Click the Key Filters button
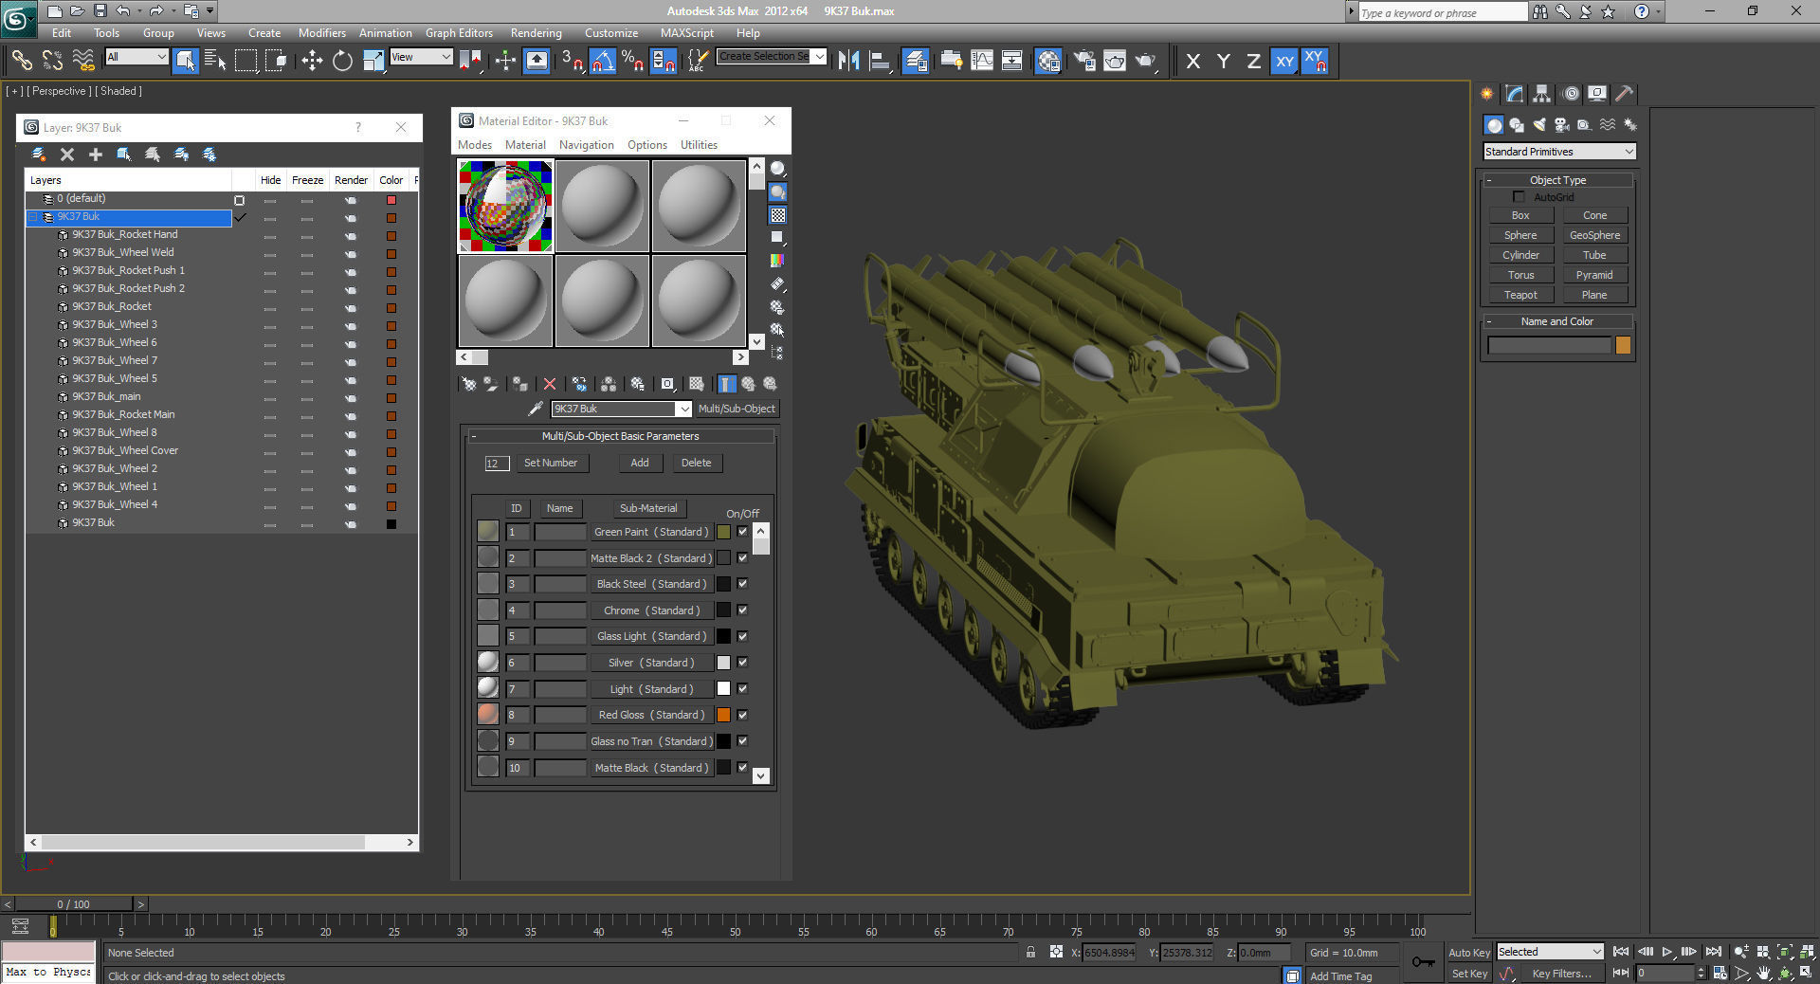This screenshot has height=984, width=1820. point(1561,974)
